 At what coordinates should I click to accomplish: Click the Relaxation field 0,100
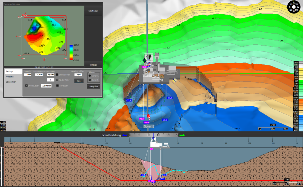(x=51, y=74)
